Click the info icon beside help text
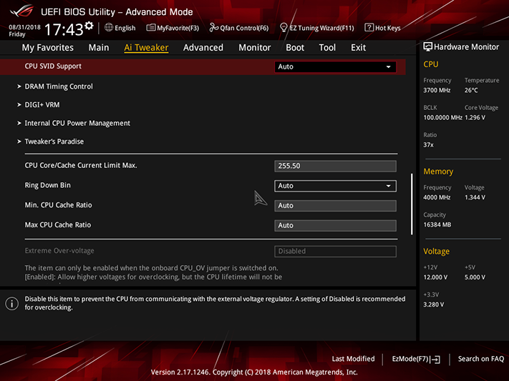Image resolution: width=509 pixels, height=381 pixels. [x=12, y=304]
